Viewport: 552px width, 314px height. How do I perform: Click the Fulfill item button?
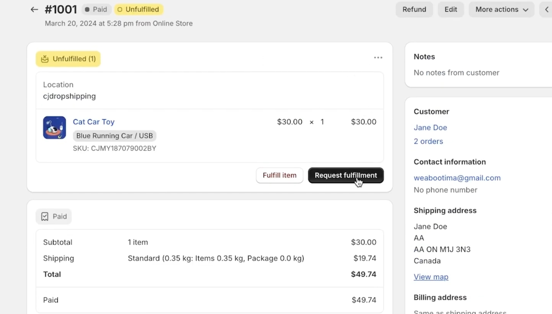coord(279,175)
